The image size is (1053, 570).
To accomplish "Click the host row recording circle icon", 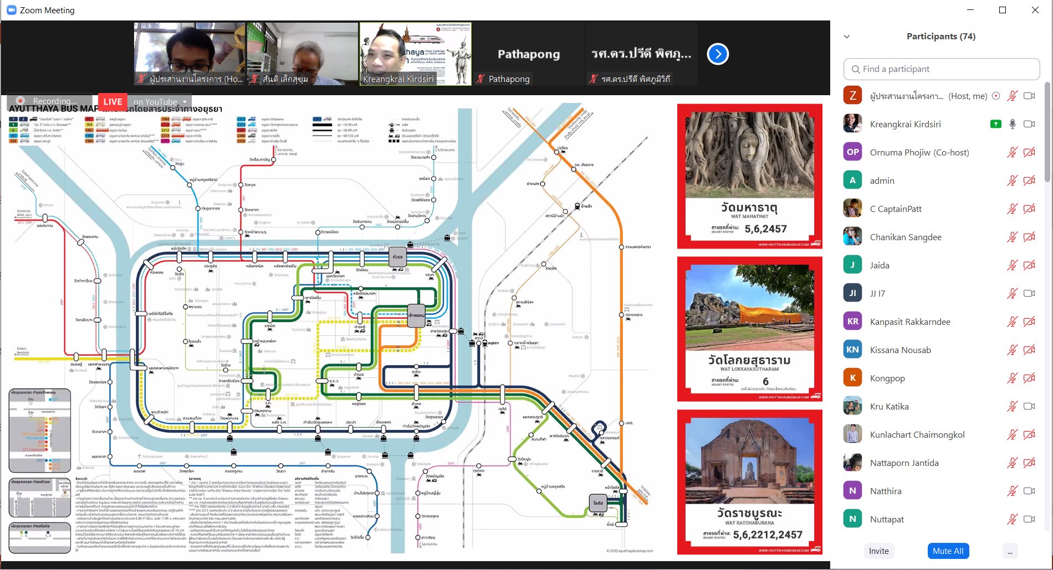I will click(x=995, y=96).
